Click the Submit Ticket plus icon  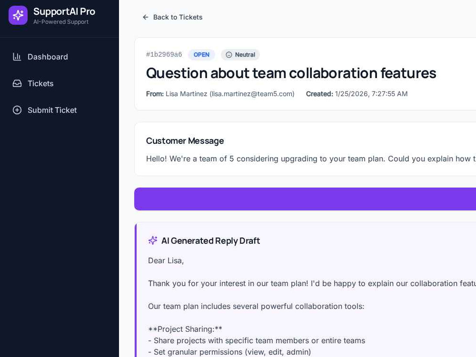(x=17, y=110)
